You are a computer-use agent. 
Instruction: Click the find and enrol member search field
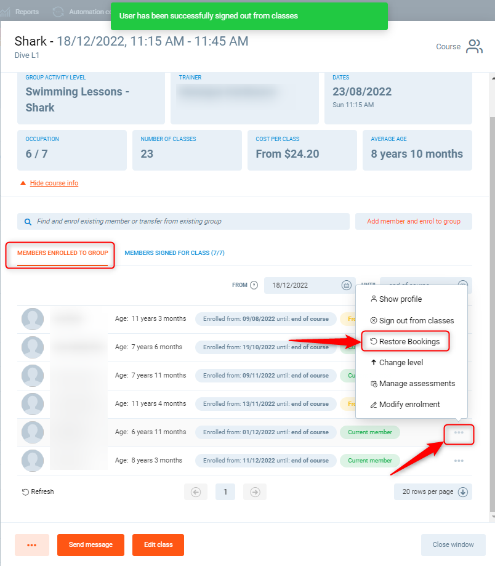coord(185,222)
